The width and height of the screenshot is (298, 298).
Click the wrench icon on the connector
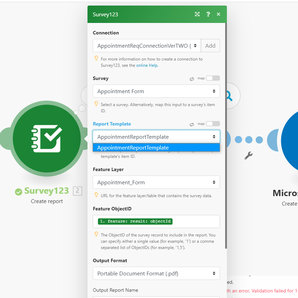[x=249, y=155]
